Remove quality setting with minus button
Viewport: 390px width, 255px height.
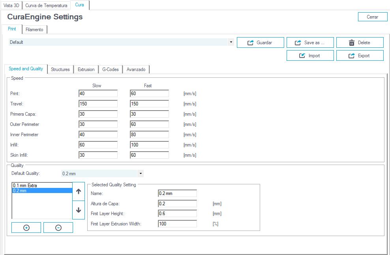tap(58, 228)
